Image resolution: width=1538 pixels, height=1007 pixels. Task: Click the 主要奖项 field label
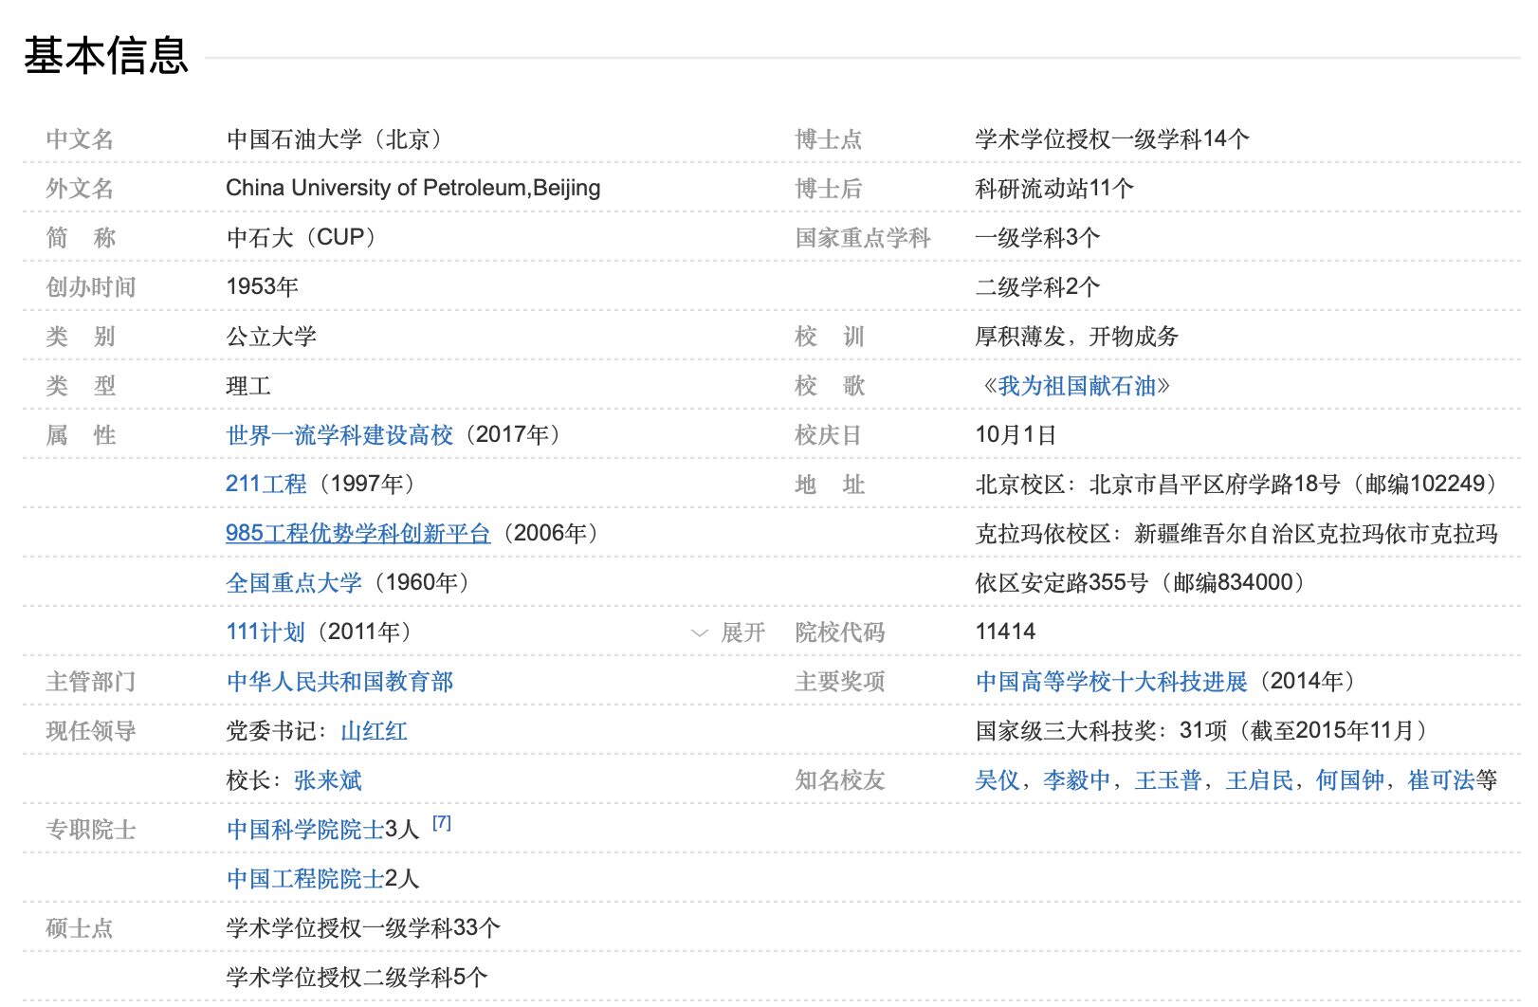click(840, 682)
